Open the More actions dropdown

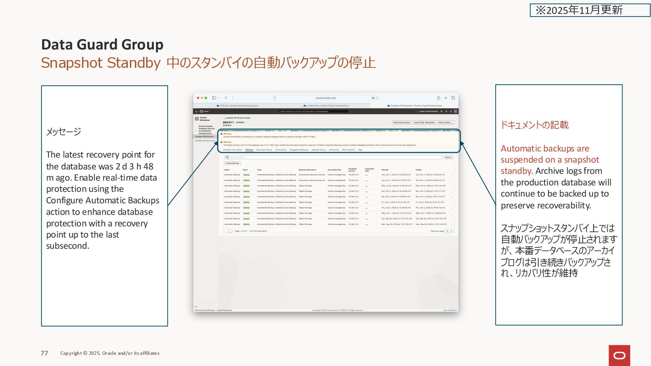point(446,123)
